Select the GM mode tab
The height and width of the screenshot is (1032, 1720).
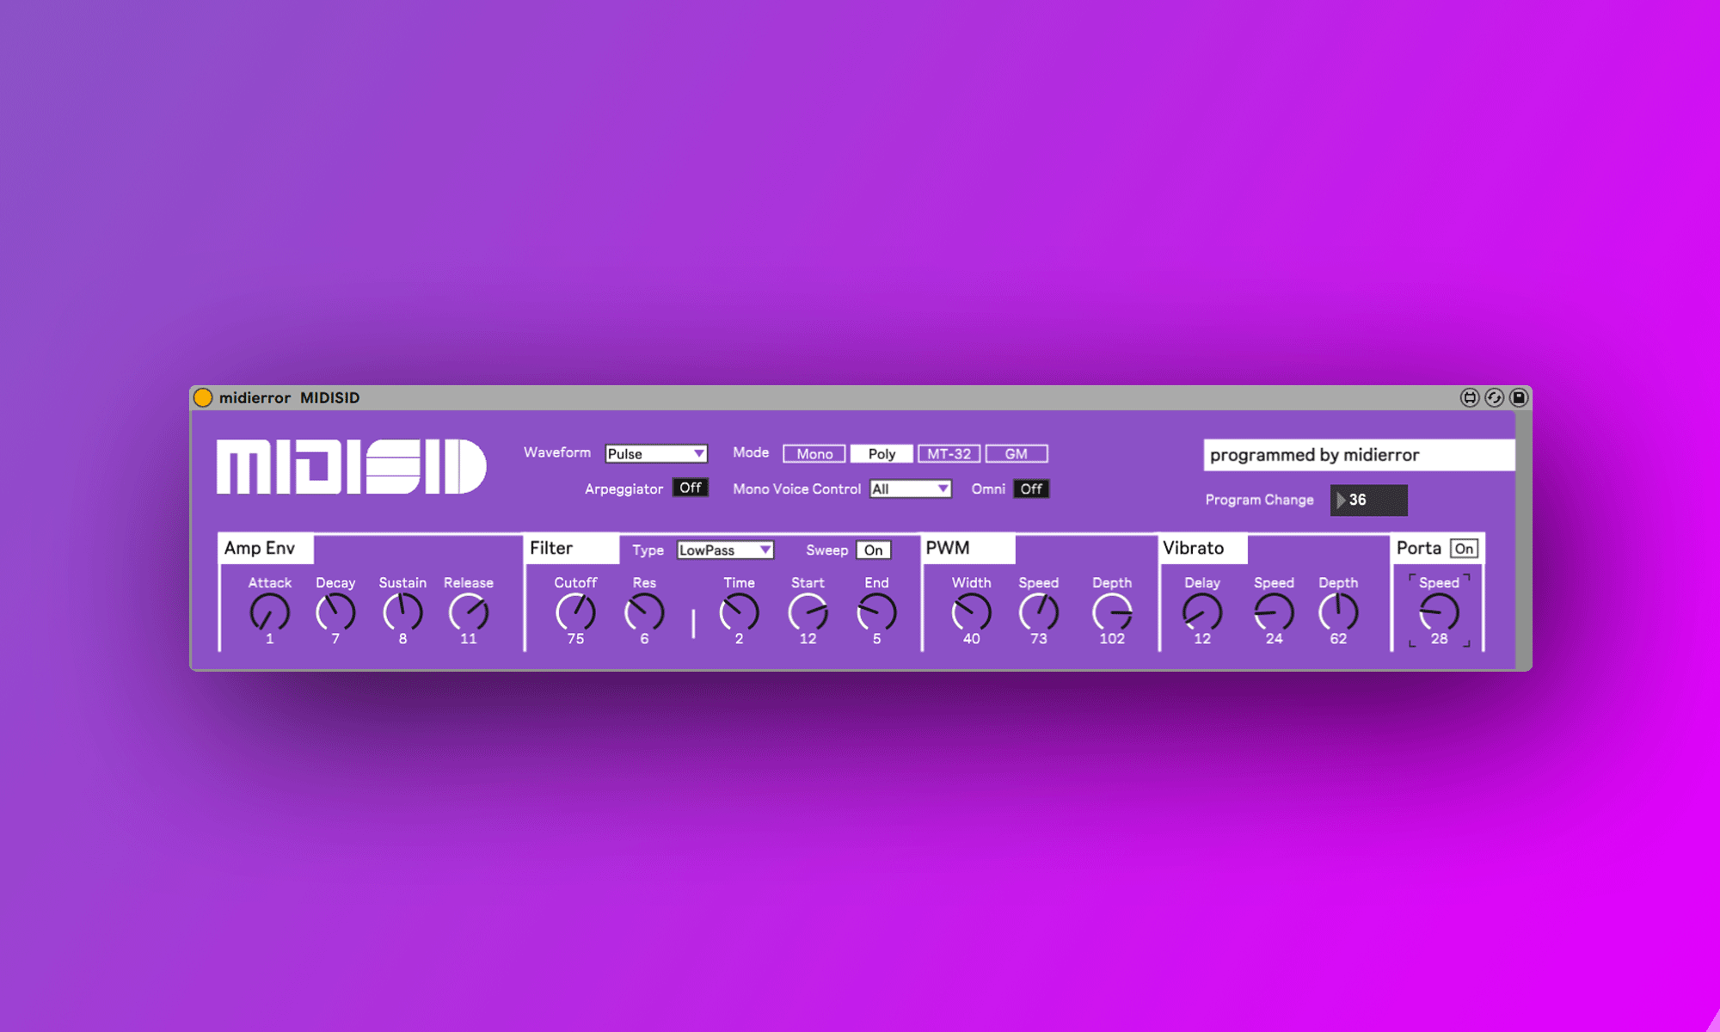[1023, 453]
